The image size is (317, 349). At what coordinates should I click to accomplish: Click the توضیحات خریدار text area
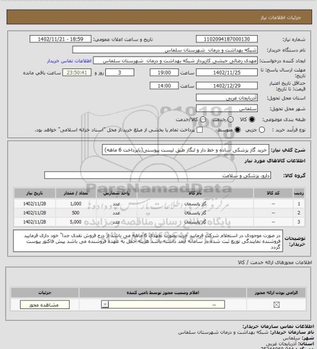[148, 241]
